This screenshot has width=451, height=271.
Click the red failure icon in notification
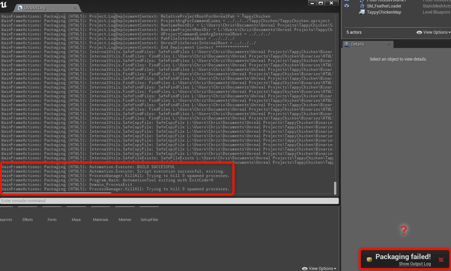[441, 259]
